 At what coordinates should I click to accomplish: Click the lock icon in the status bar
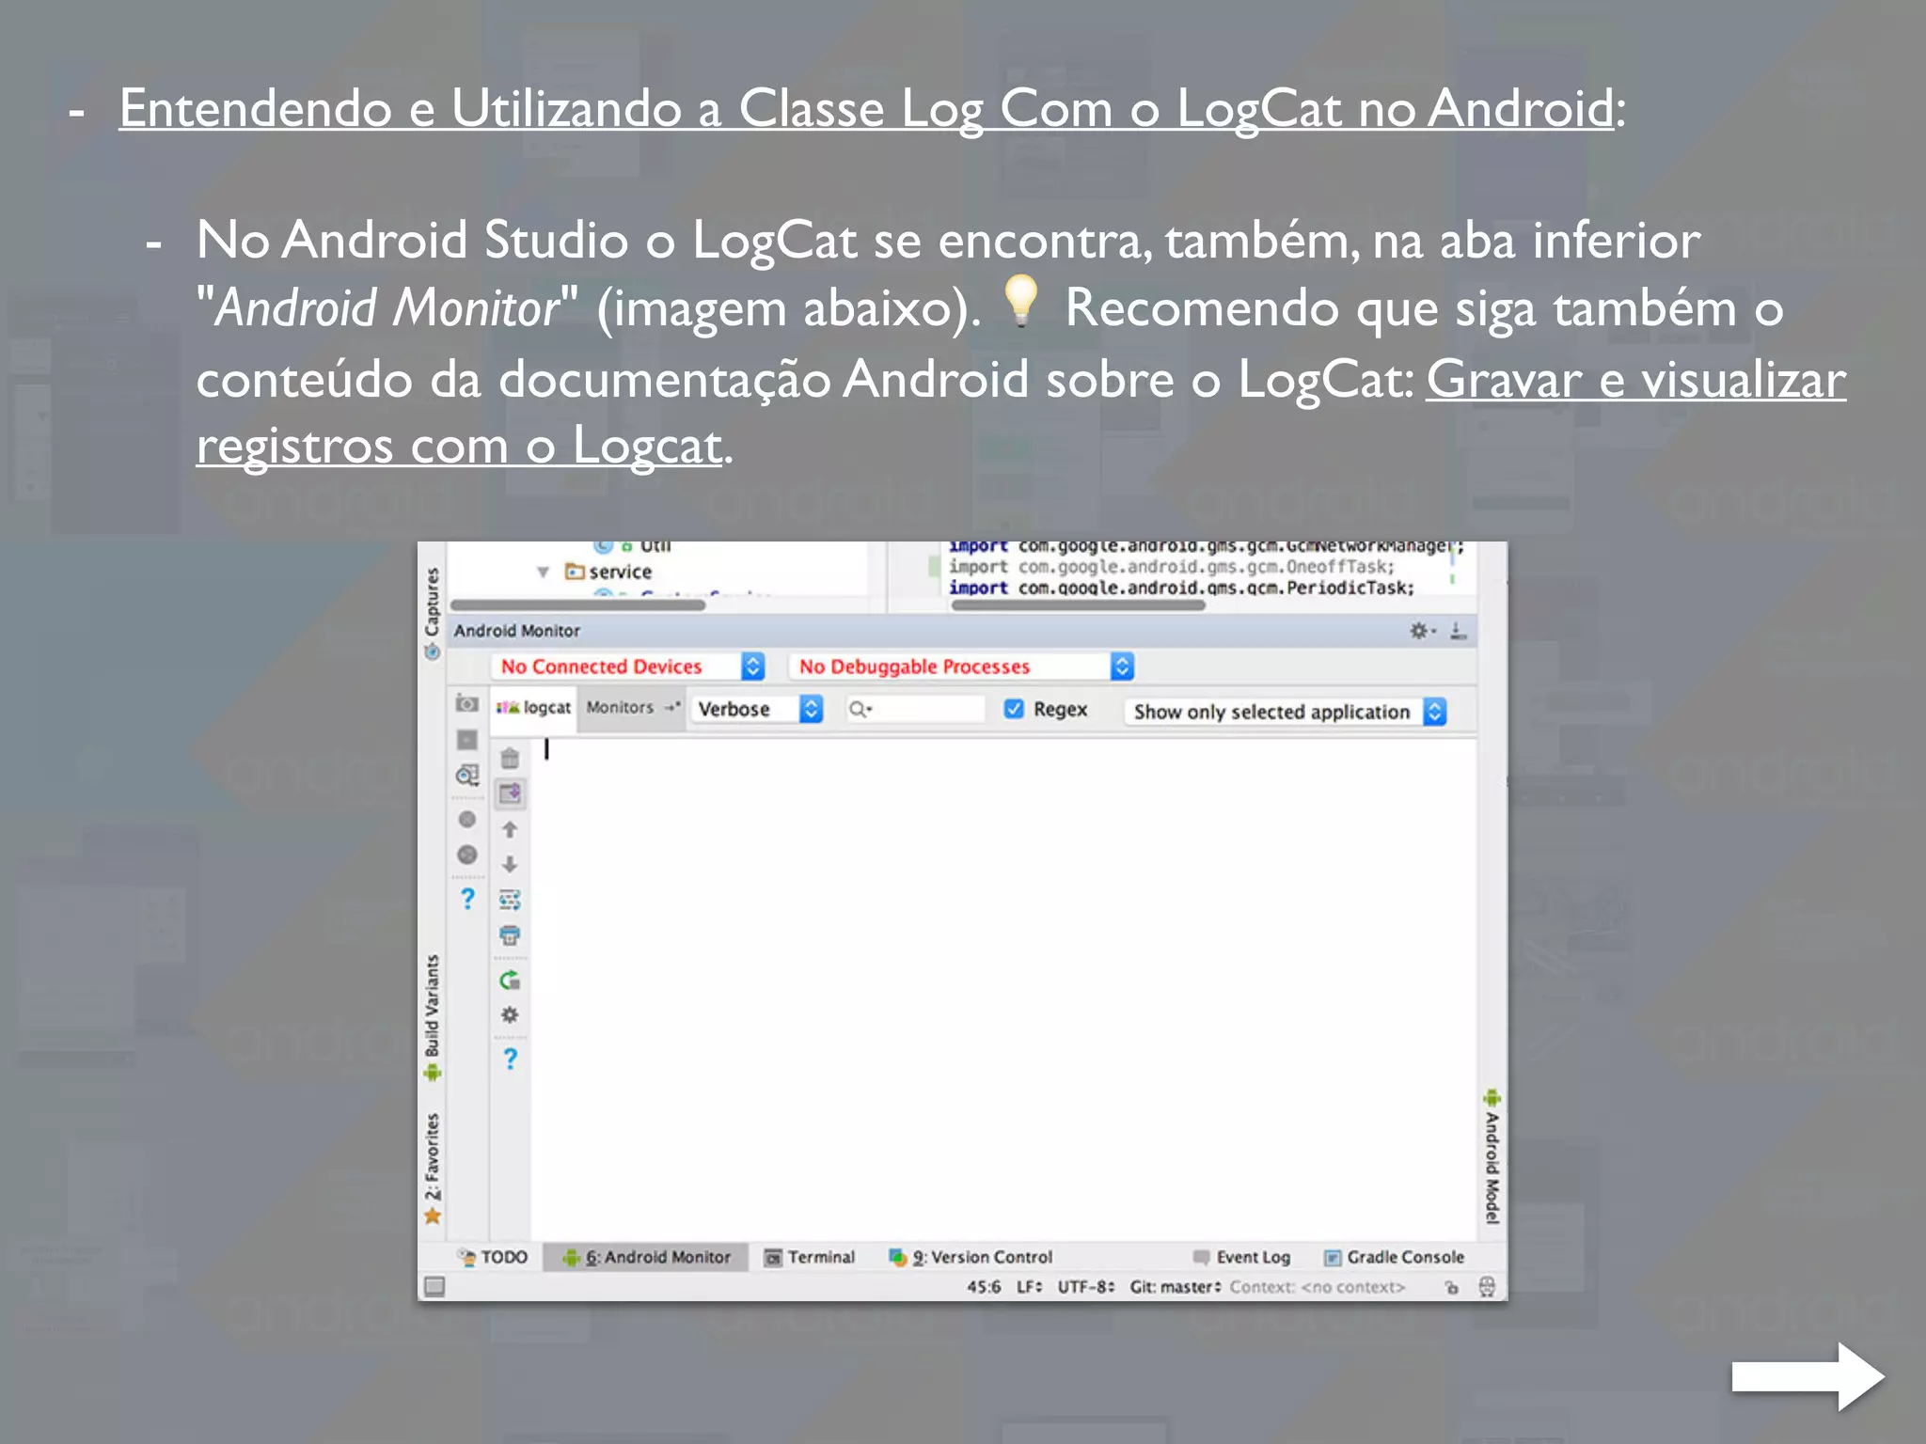(x=1451, y=1287)
